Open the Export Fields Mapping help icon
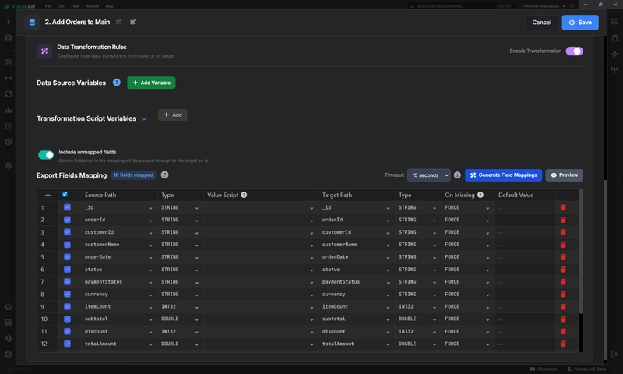Viewport: 623px width, 374px height. tap(164, 175)
